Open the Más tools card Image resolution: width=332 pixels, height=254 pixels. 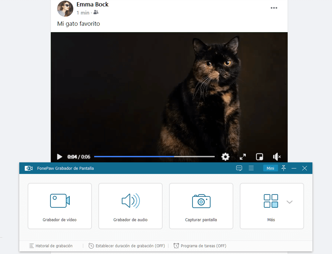pyautogui.click(x=272, y=206)
